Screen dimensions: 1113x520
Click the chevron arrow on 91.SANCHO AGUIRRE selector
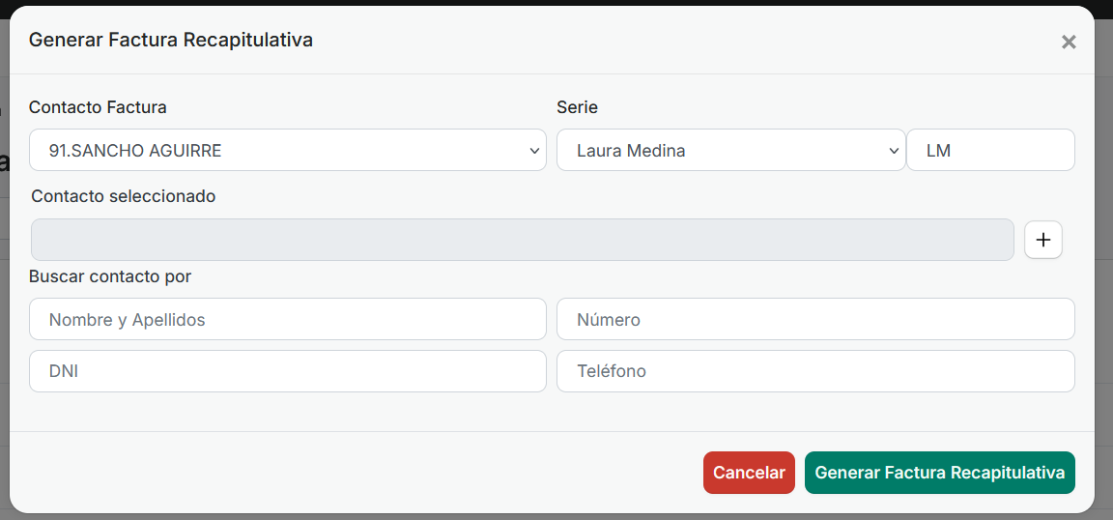534,151
